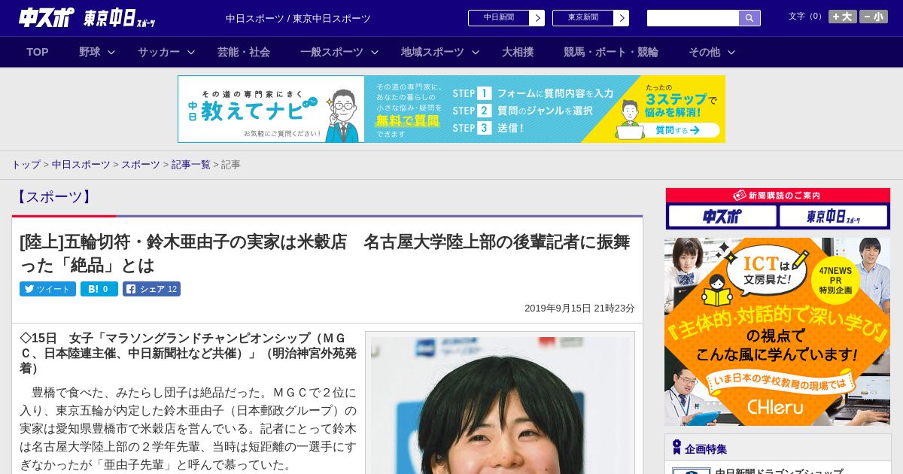Open the 東京新聞 link arrow
Viewport: 903px width, 474px height.
(621, 18)
